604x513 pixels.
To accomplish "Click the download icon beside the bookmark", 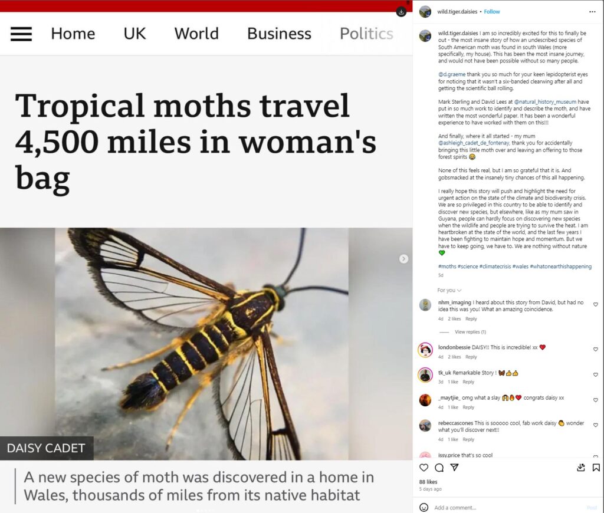I will tap(580, 468).
